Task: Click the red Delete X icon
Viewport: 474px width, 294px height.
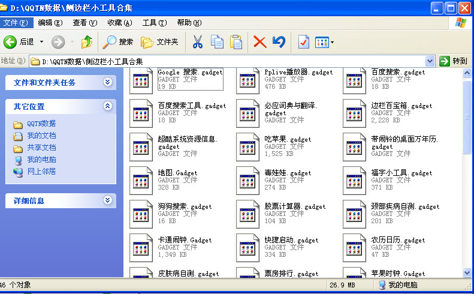Action: coord(259,42)
